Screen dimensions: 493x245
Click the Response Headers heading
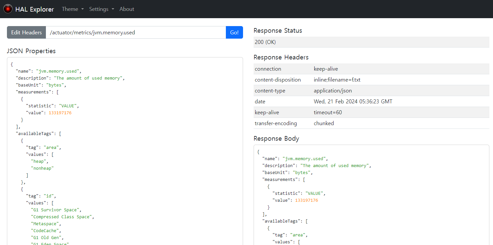(x=281, y=57)
